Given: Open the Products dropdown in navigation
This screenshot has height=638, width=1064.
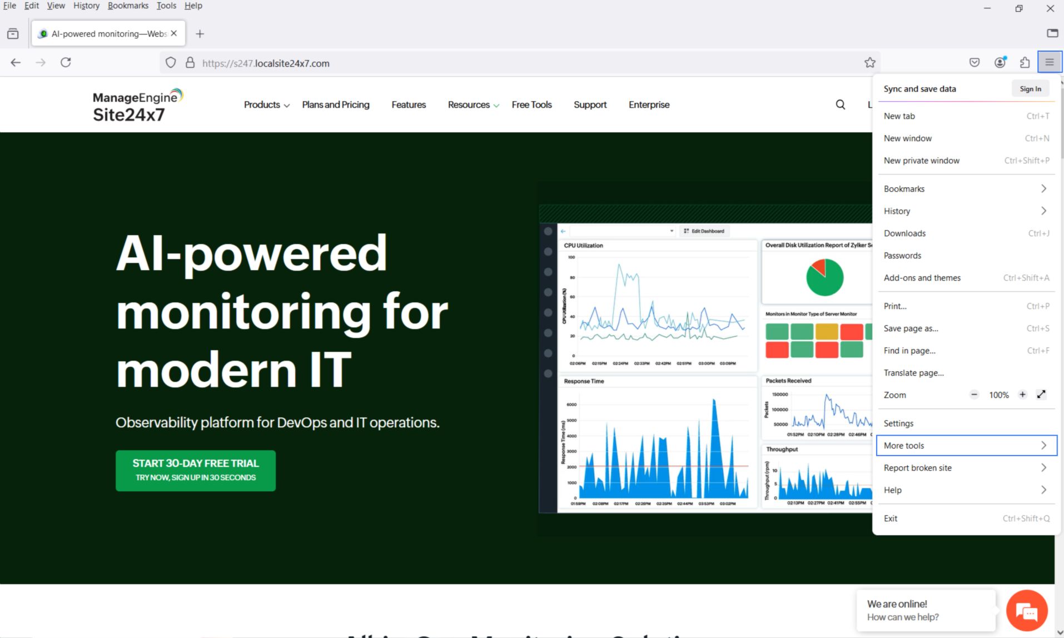Looking at the screenshot, I should coord(266,104).
